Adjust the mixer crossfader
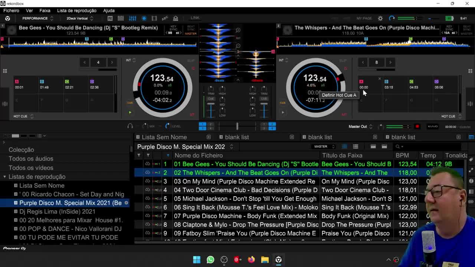Viewport: 475px width, 267px height. point(237,126)
